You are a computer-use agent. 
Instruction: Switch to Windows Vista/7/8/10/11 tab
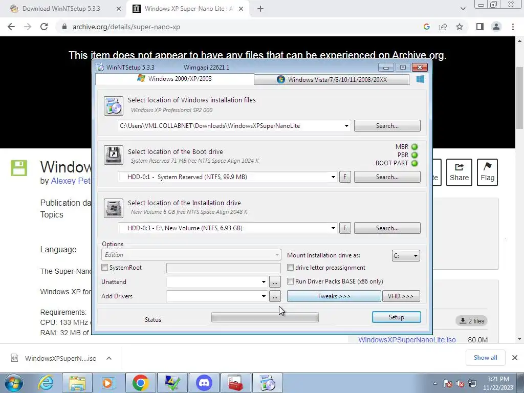click(x=332, y=79)
